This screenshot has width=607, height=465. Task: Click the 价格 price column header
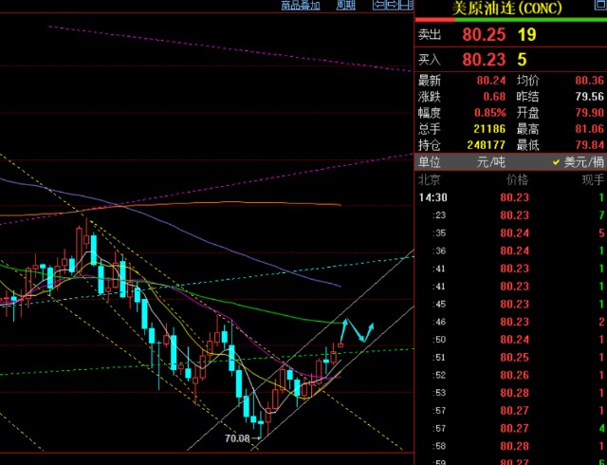coord(517,179)
